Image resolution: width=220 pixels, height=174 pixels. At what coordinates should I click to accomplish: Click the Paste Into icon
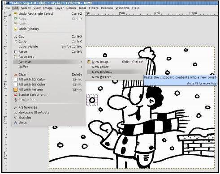[x=15, y=57]
